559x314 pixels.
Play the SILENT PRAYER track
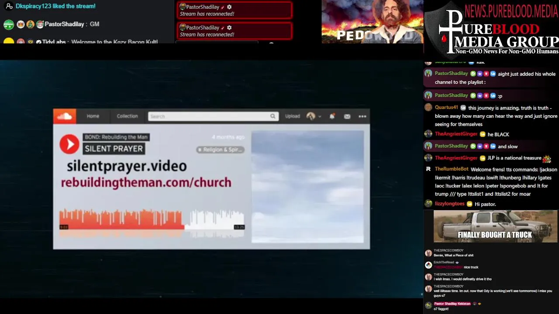coord(69,144)
